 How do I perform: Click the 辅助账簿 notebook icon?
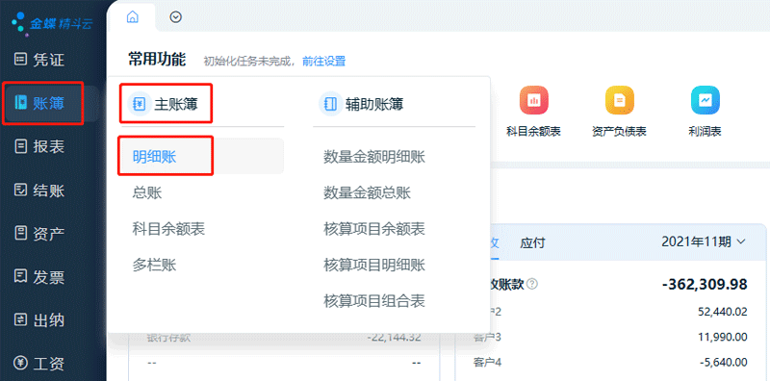[330, 104]
